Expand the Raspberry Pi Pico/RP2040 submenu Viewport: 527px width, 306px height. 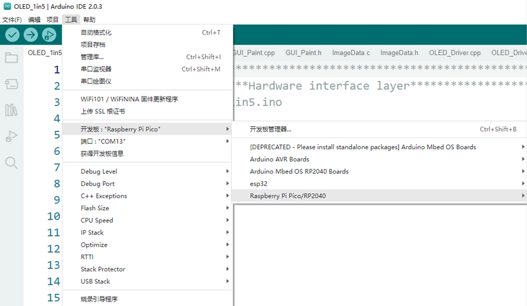point(288,196)
